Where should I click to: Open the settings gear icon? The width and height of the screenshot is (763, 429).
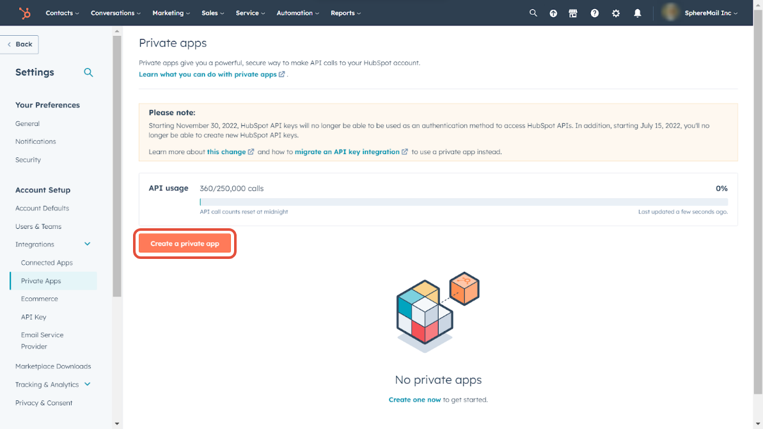click(x=616, y=13)
